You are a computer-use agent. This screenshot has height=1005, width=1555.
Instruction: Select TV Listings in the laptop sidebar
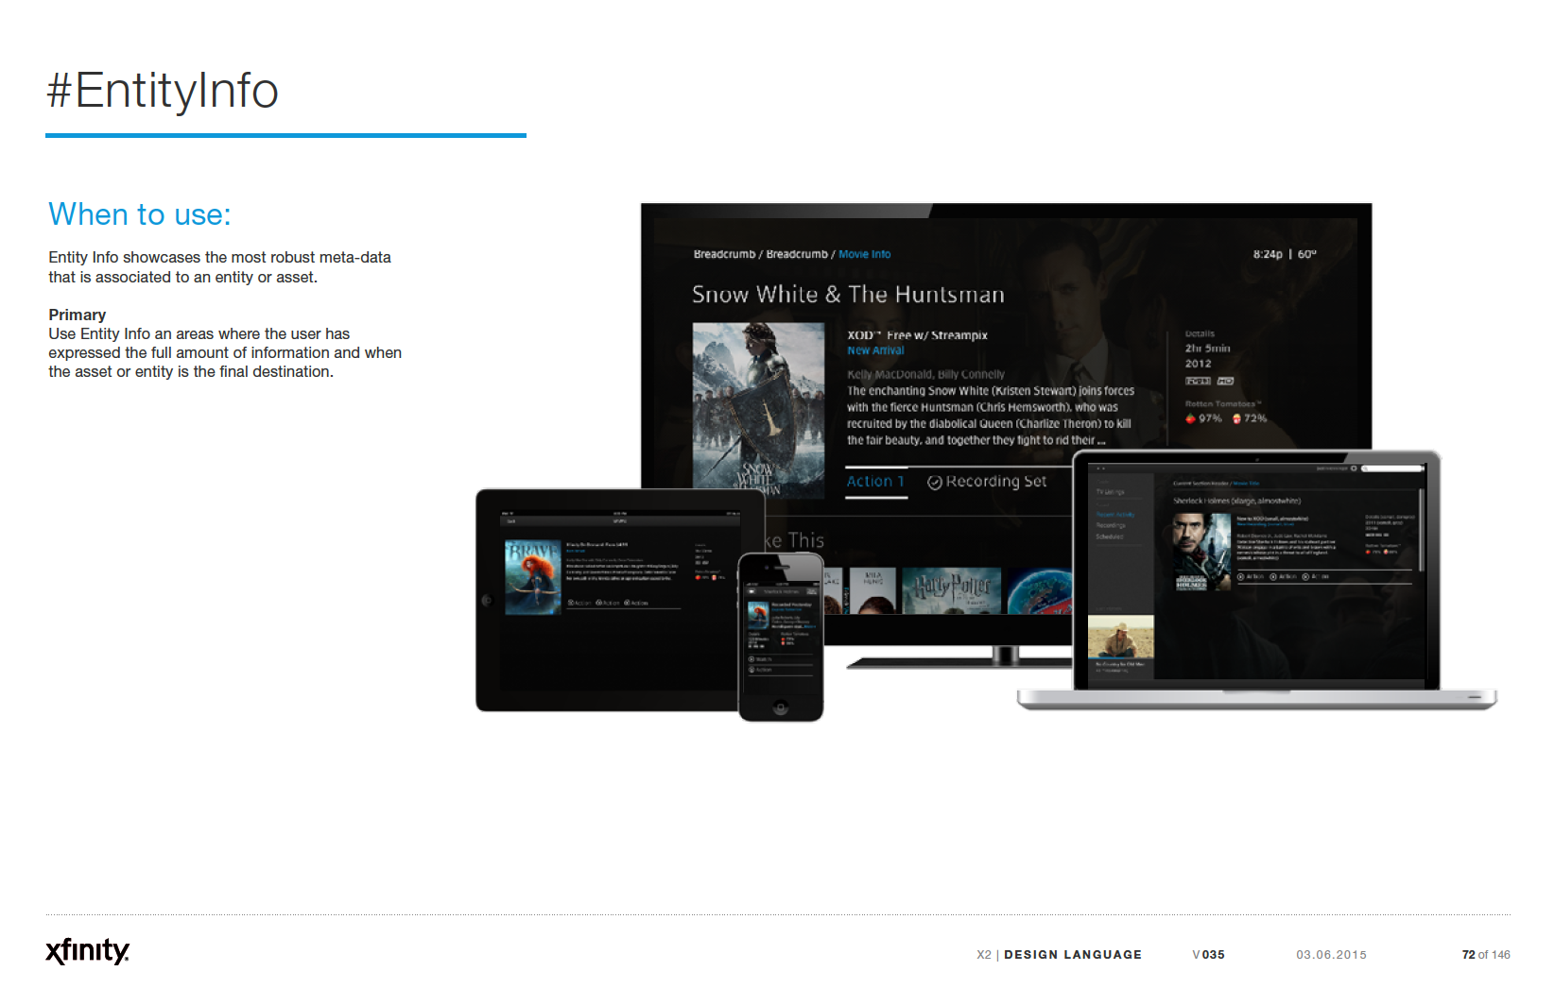click(1111, 492)
